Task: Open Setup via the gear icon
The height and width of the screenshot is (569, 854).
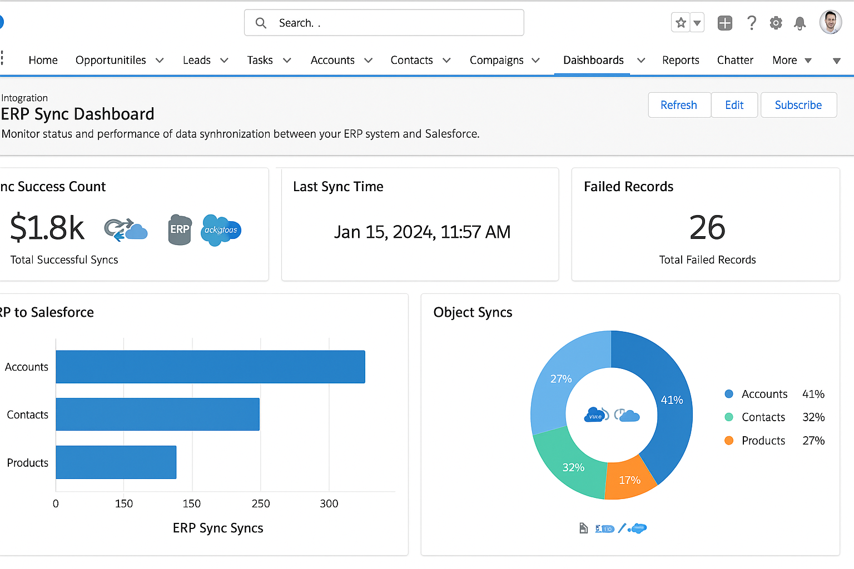Action: point(776,23)
